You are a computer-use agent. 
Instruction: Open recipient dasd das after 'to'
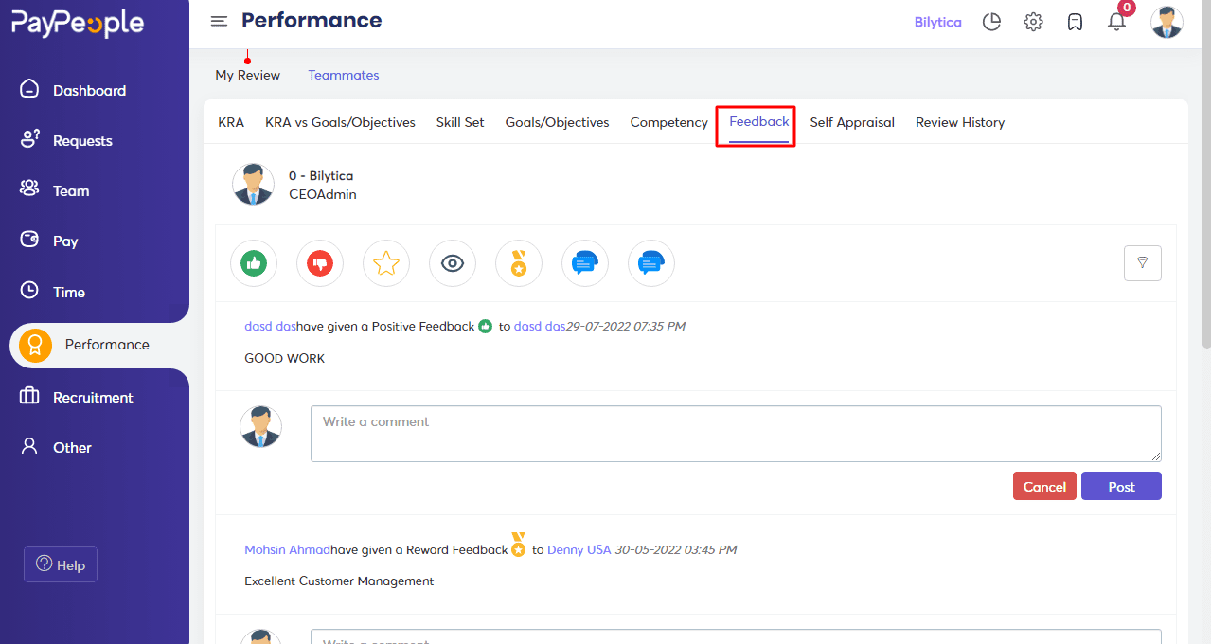pos(540,327)
